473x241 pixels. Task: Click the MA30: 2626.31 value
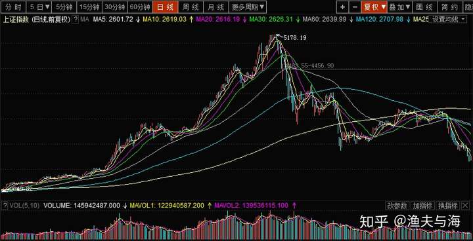point(271,20)
